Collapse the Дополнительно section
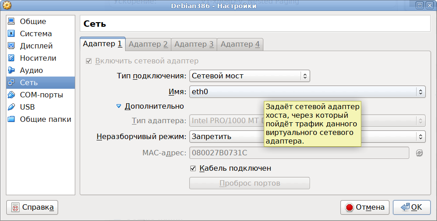 (x=119, y=106)
